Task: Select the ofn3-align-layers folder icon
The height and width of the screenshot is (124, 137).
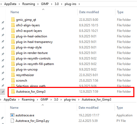Action: coord(13,25)
